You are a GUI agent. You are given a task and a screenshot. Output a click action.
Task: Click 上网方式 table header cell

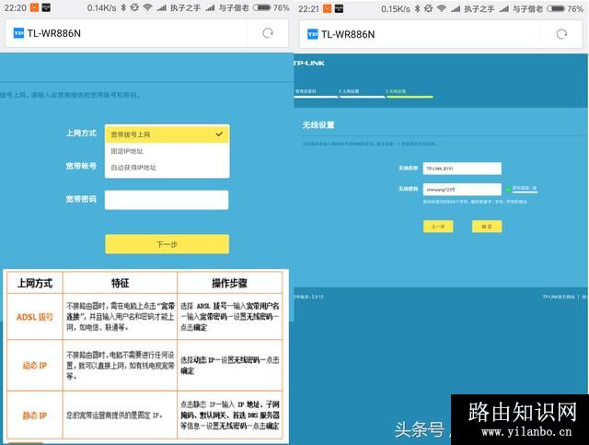[x=35, y=283]
